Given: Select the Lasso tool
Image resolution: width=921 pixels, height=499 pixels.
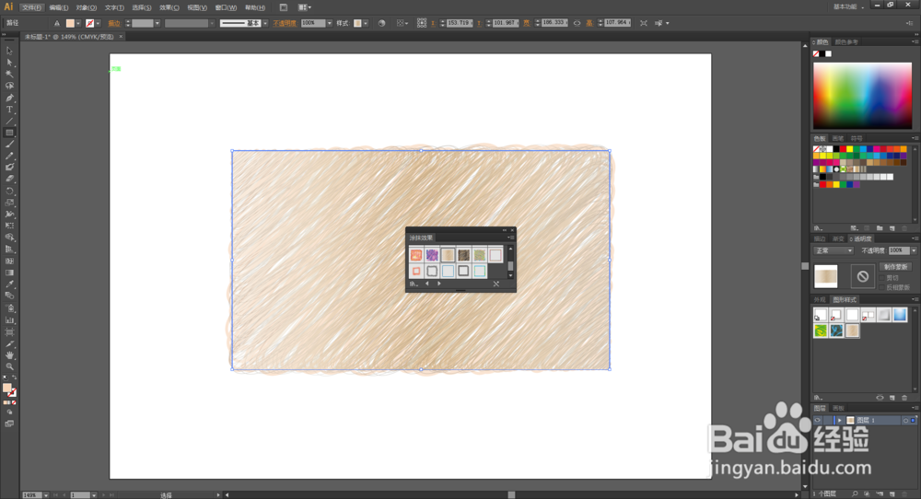Looking at the screenshot, I should [x=9, y=87].
